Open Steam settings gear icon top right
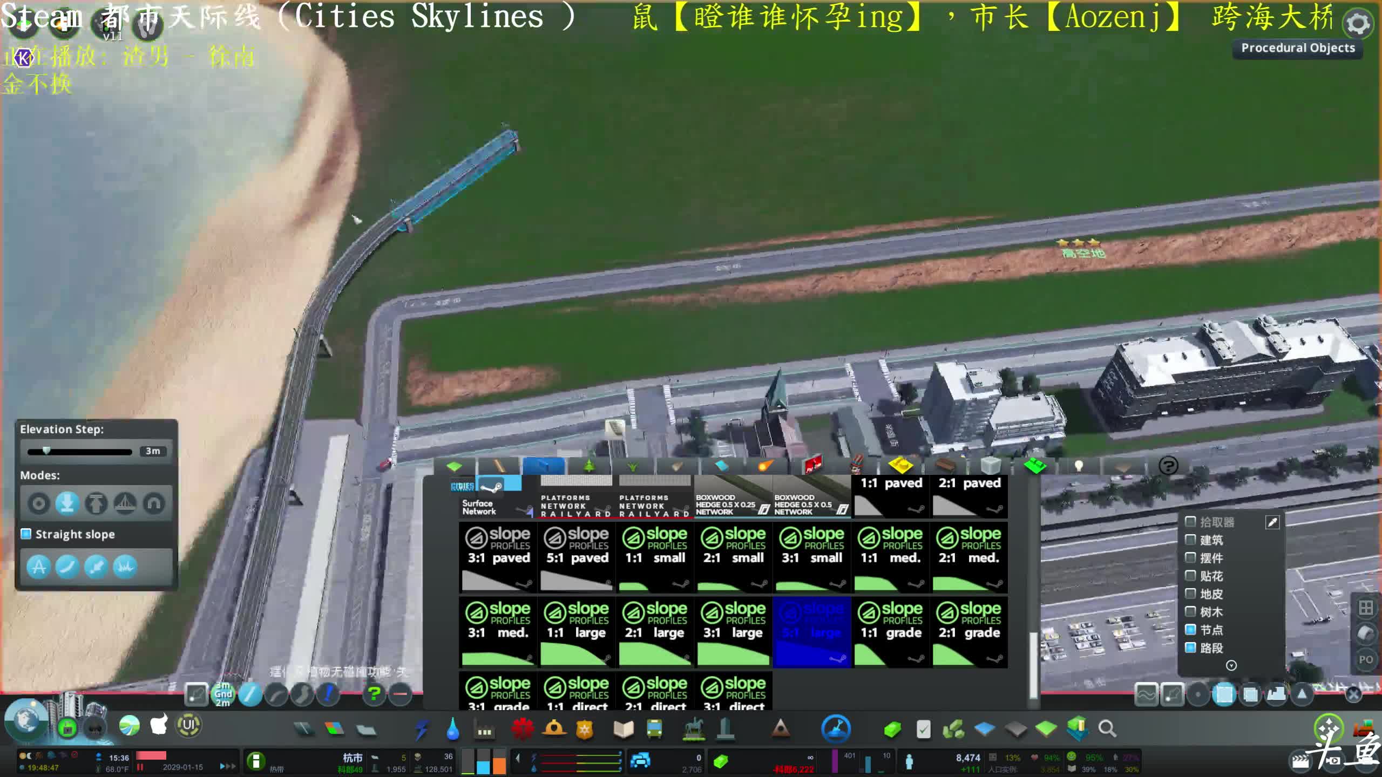The width and height of the screenshot is (1382, 777). coord(1358,23)
